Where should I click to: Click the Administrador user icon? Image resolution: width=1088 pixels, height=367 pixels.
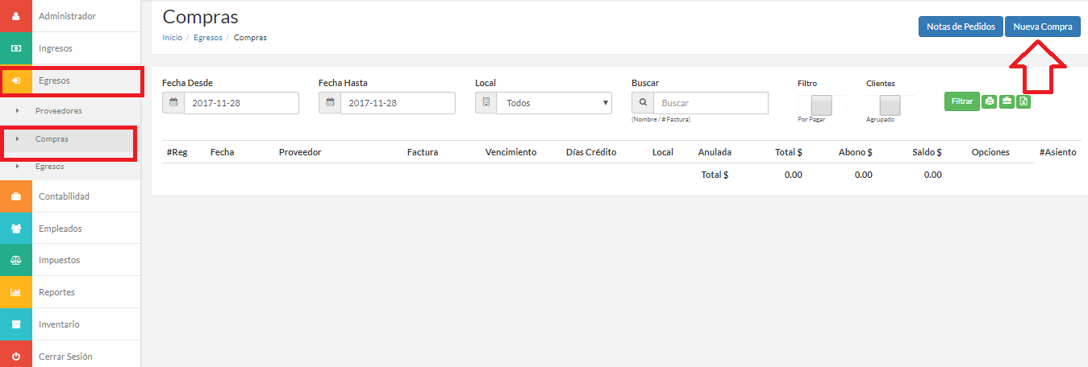(x=16, y=16)
